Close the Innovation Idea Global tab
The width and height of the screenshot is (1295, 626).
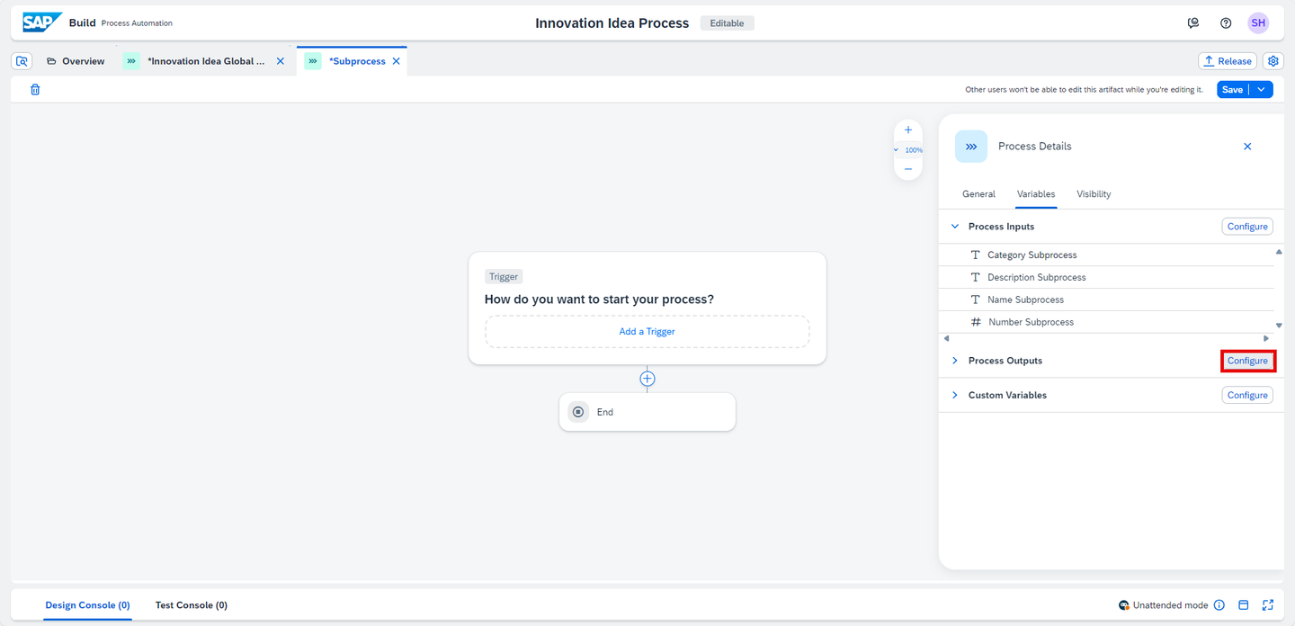pos(280,61)
